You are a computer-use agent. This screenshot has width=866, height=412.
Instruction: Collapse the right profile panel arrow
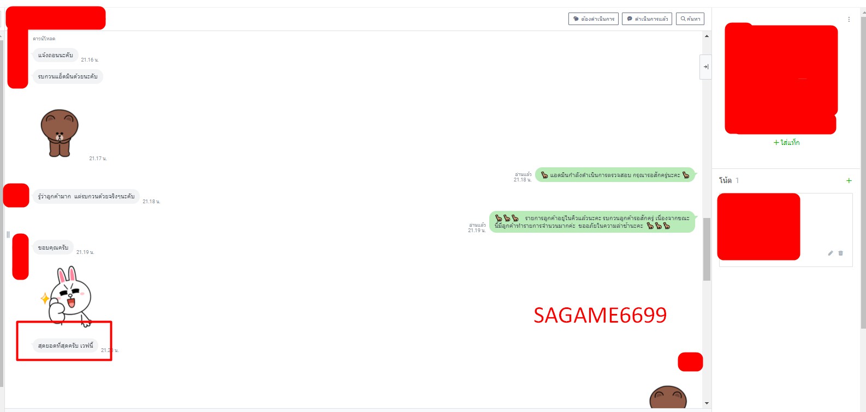tap(705, 67)
